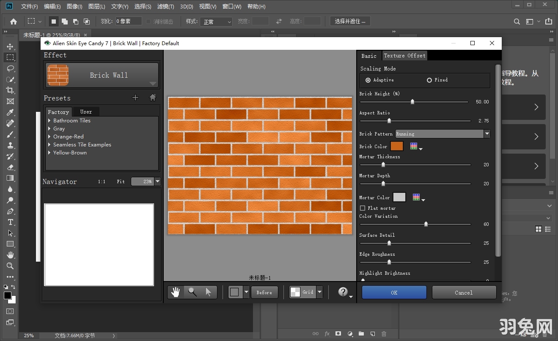Open the help question mark icon

343,292
